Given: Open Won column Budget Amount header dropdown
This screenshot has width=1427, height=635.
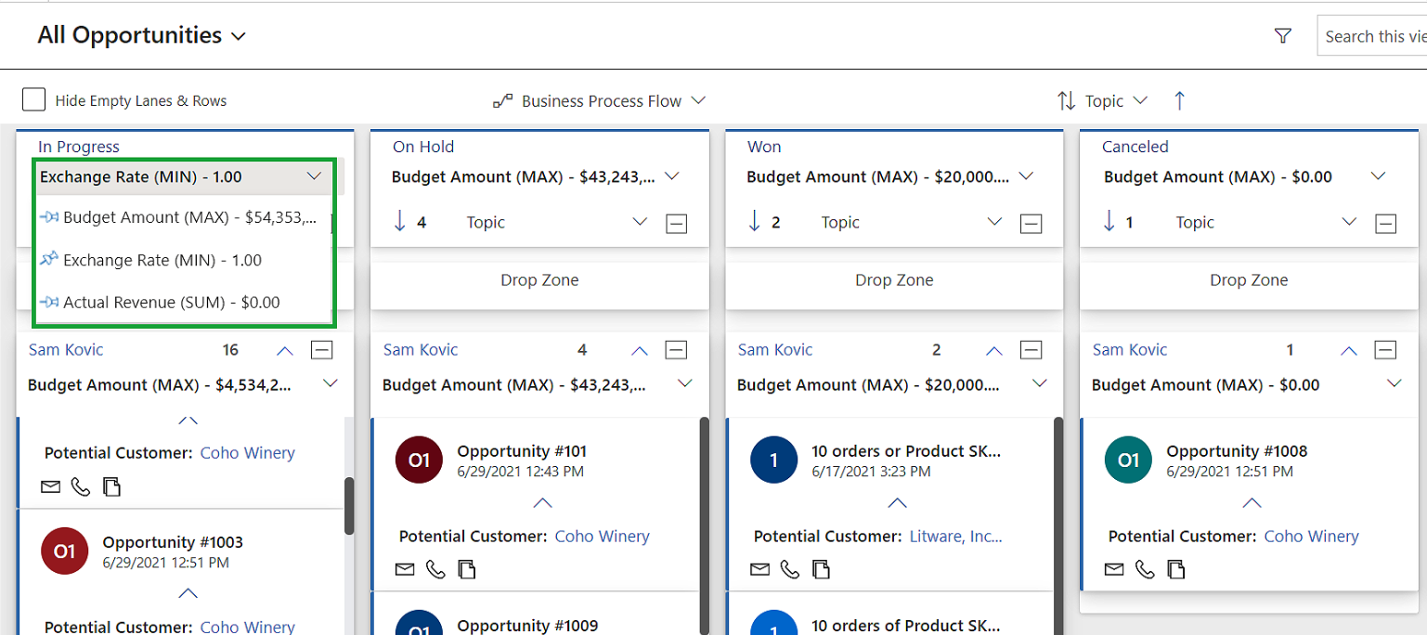Looking at the screenshot, I should (x=1026, y=176).
